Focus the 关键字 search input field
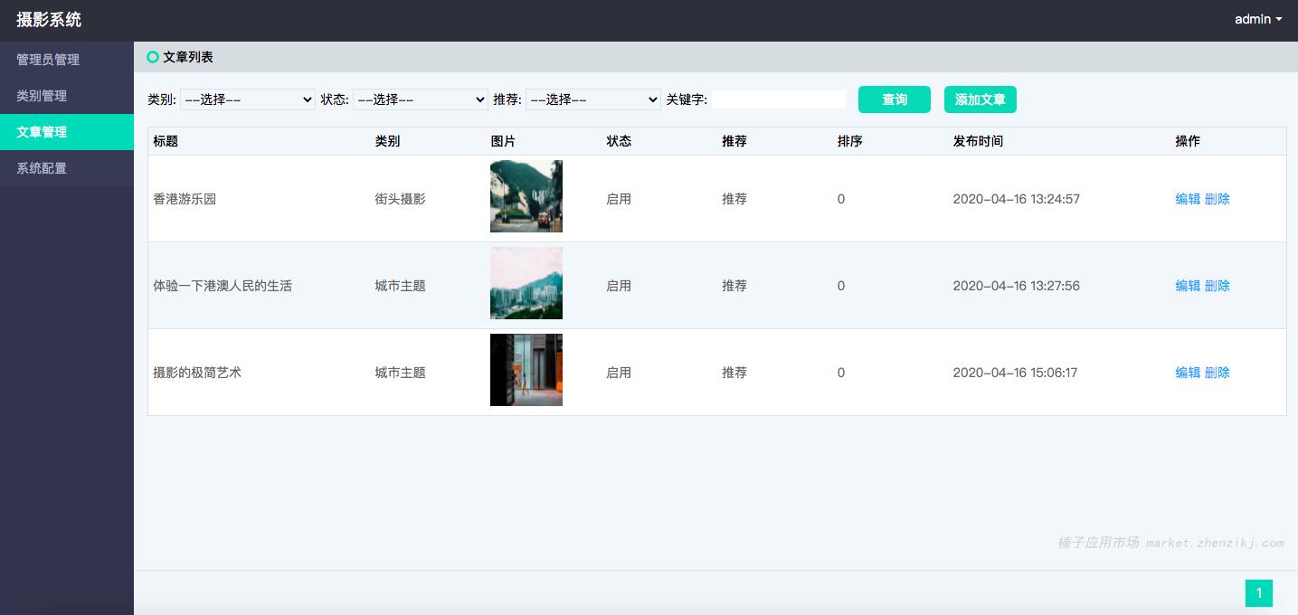 coord(778,99)
